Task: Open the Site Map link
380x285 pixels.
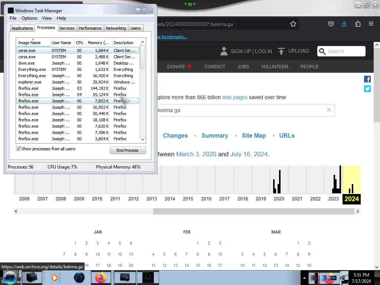Action: [254, 135]
